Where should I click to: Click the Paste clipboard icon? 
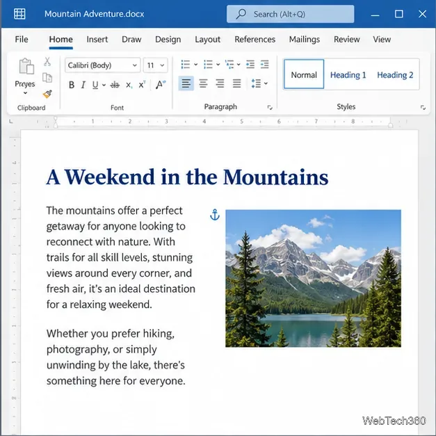(26, 66)
